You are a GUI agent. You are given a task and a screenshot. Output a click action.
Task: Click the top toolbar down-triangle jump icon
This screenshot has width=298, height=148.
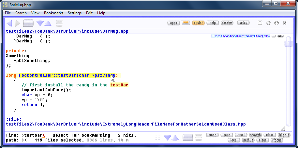click(x=40, y=23)
